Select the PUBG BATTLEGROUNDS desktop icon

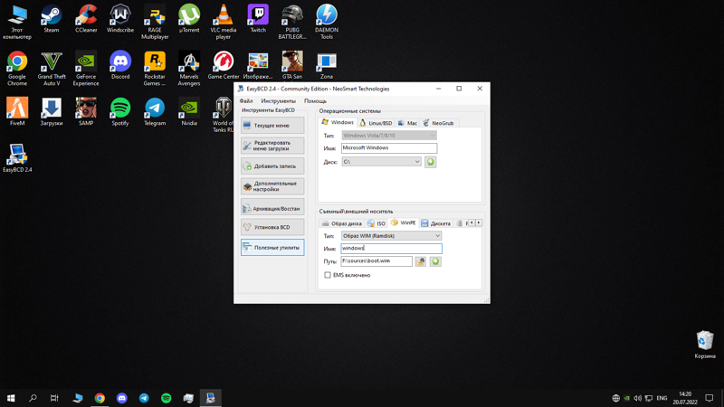292,22
